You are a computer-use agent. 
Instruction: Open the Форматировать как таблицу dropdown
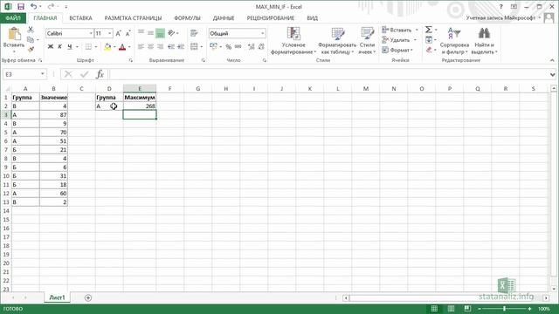coord(337,41)
